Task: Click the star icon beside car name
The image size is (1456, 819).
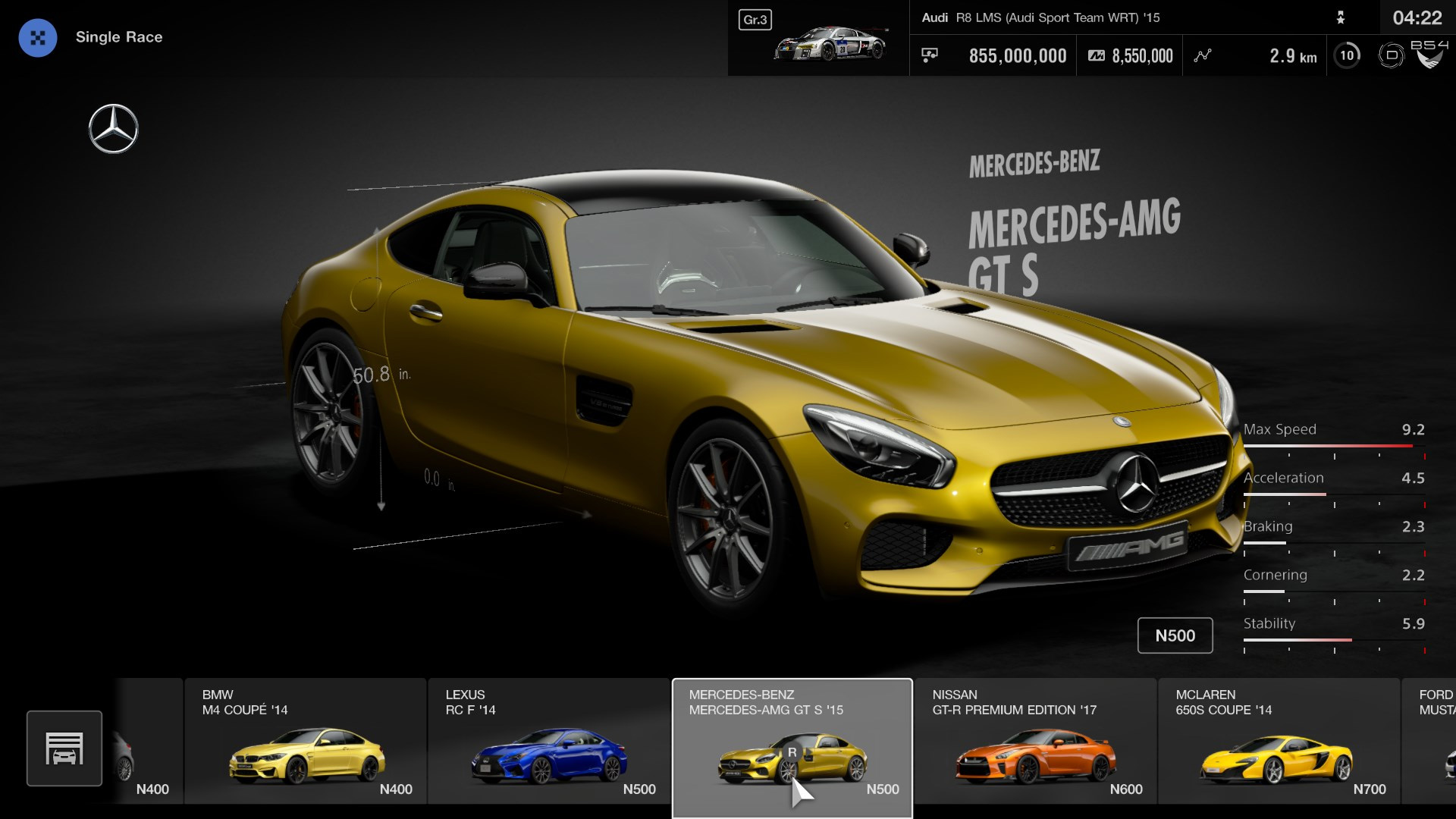Action: tap(1340, 17)
